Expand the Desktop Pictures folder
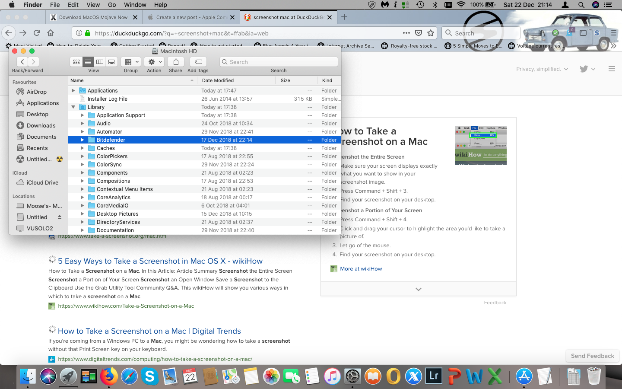This screenshot has width=622, height=389. pyautogui.click(x=82, y=214)
